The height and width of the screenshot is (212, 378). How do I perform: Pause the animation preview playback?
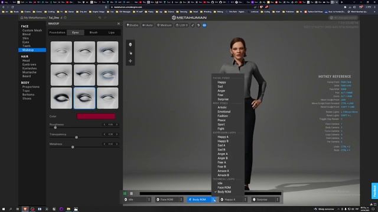(x=125, y=194)
